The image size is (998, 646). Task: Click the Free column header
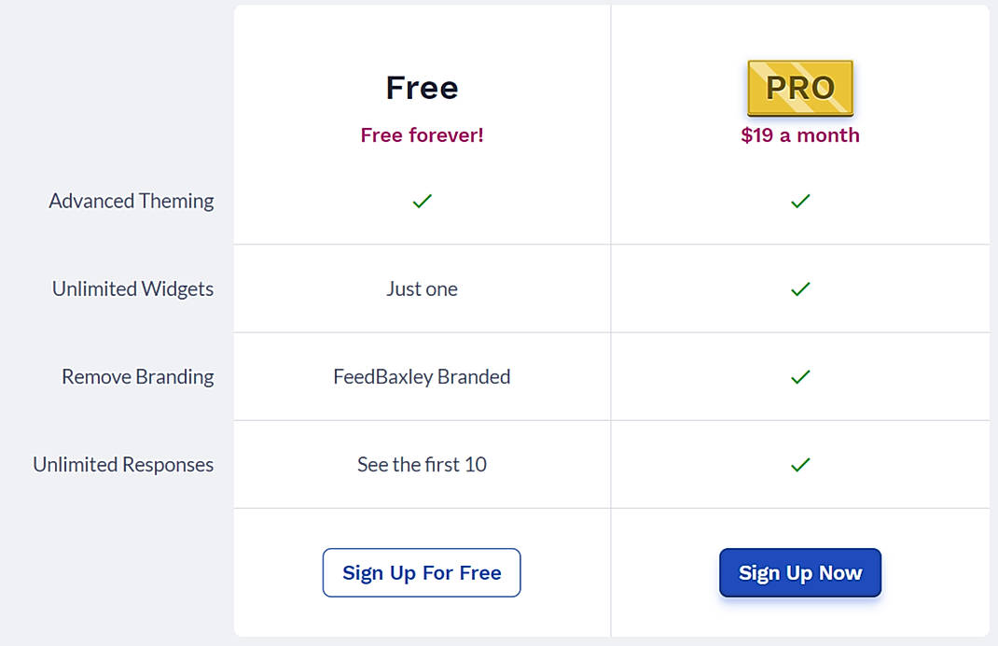click(422, 87)
